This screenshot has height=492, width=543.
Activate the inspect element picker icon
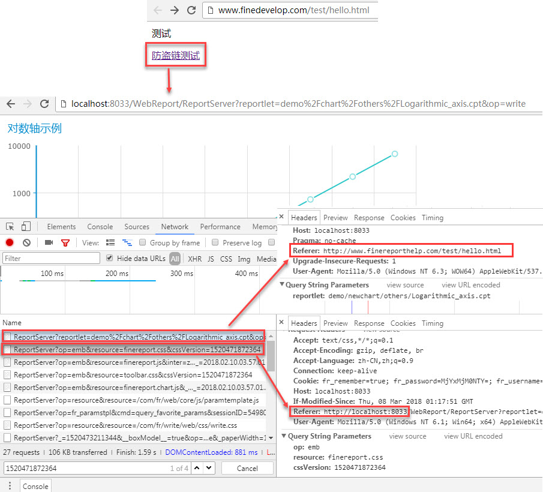(x=10, y=226)
